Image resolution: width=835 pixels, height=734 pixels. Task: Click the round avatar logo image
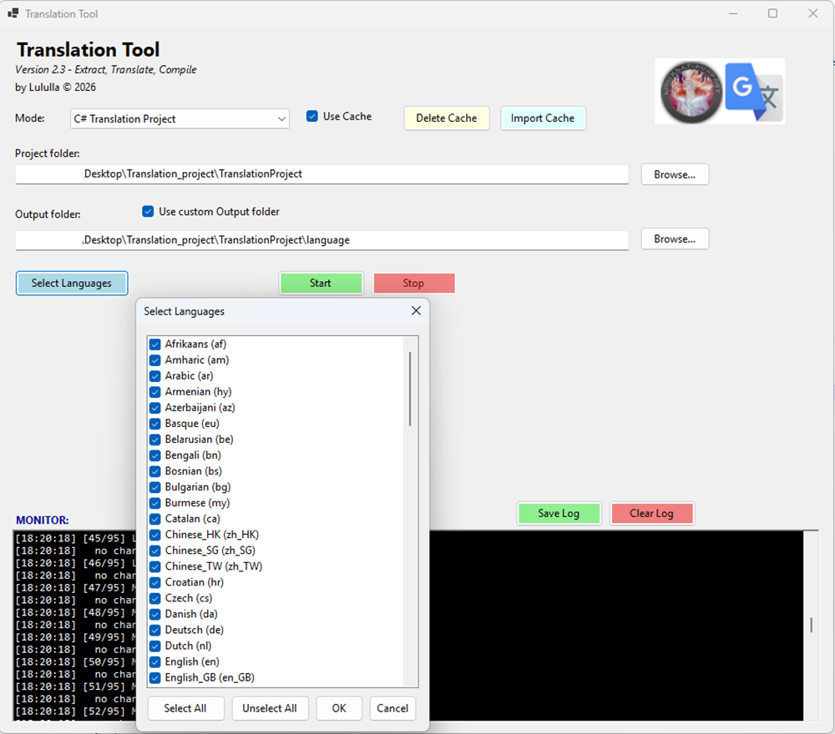click(x=691, y=92)
